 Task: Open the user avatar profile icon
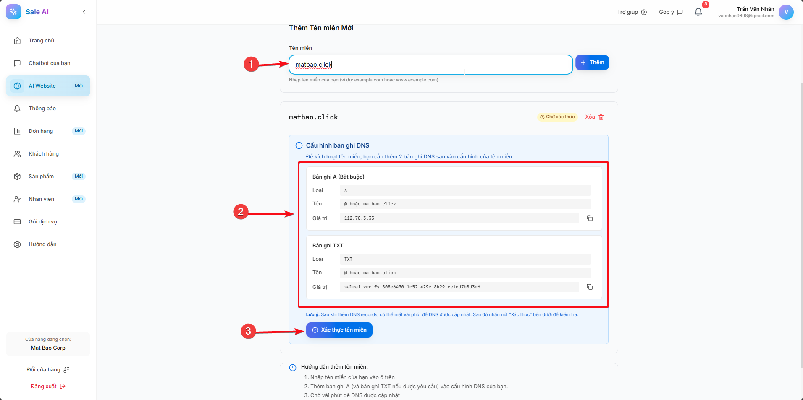pos(786,12)
